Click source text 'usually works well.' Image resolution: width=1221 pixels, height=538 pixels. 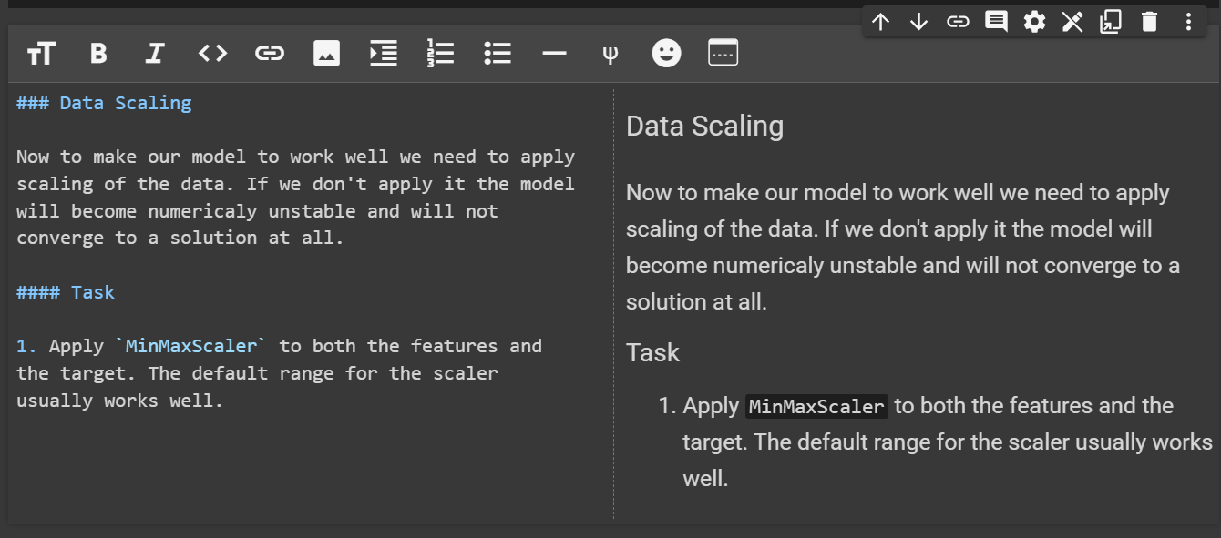120,401
